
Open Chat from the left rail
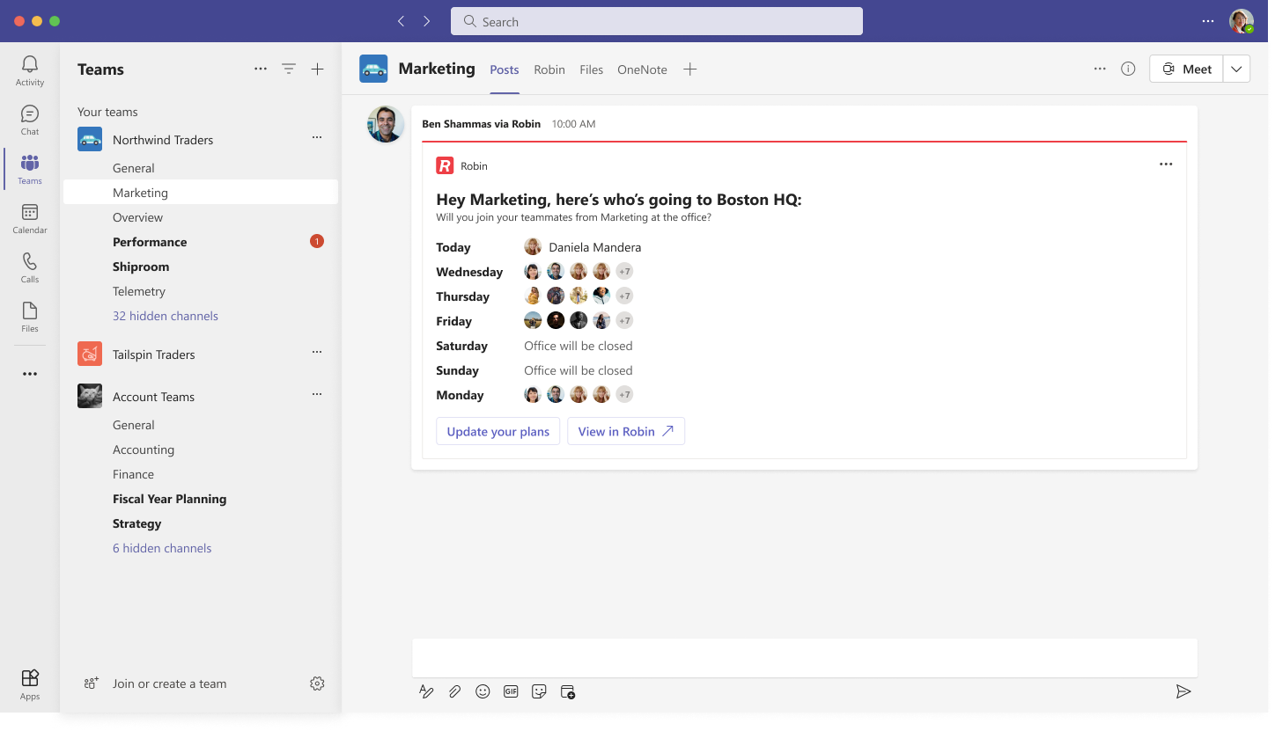tap(30, 120)
